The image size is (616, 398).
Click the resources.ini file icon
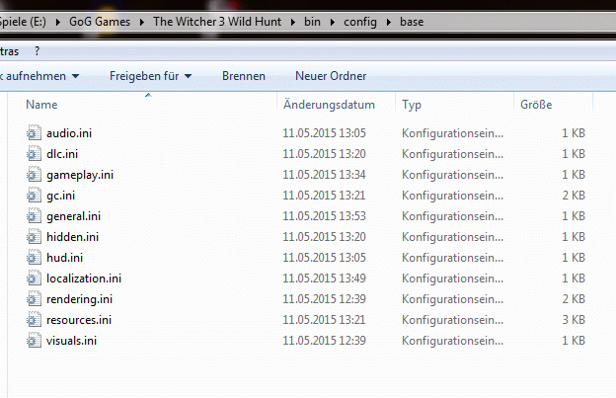[x=34, y=320]
